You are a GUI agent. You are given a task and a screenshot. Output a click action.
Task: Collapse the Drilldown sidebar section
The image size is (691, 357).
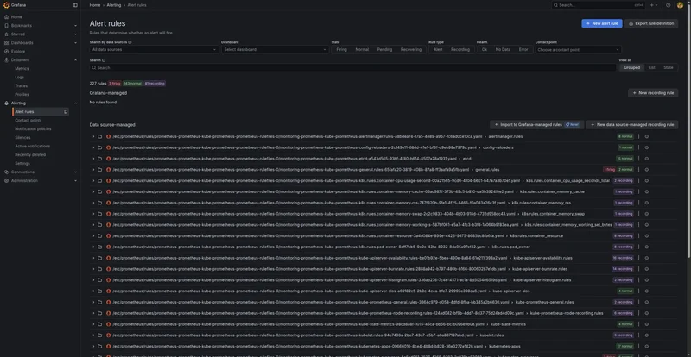pyautogui.click(x=75, y=60)
